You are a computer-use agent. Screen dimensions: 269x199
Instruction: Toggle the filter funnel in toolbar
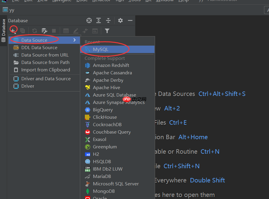pyautogui.click(x=107, y=31)
